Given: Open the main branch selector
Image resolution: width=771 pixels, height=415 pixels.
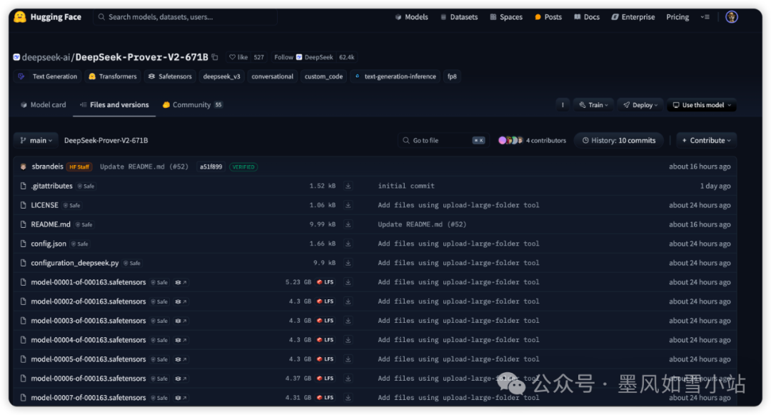Looking at the screenshot, I should [35, 140].
